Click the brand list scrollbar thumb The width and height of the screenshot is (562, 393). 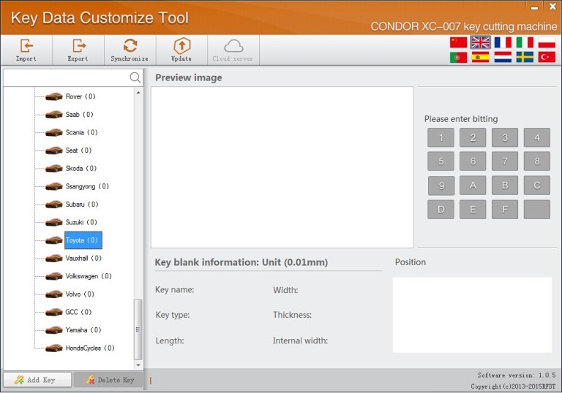[138, 329]
